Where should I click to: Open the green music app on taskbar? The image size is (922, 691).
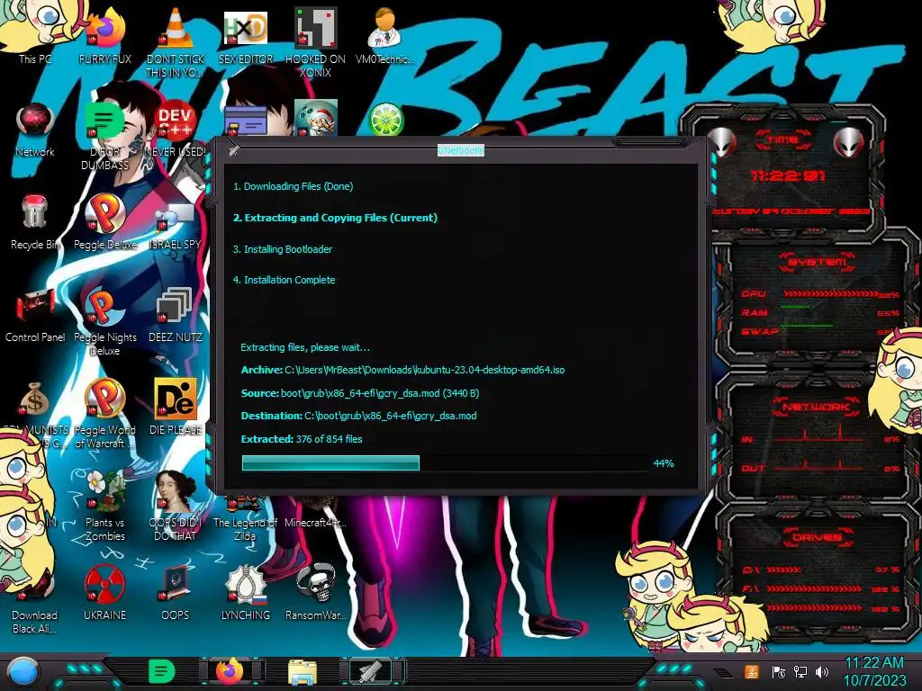pyautogui.click(x=161, y=671)
